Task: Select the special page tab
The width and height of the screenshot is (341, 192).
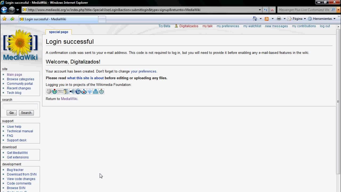Action: point(59,32)
